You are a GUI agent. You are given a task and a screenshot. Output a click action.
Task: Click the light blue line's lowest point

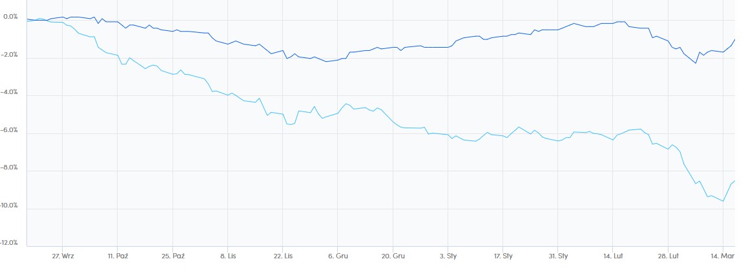pyautogui.click(x=723, y=201)
